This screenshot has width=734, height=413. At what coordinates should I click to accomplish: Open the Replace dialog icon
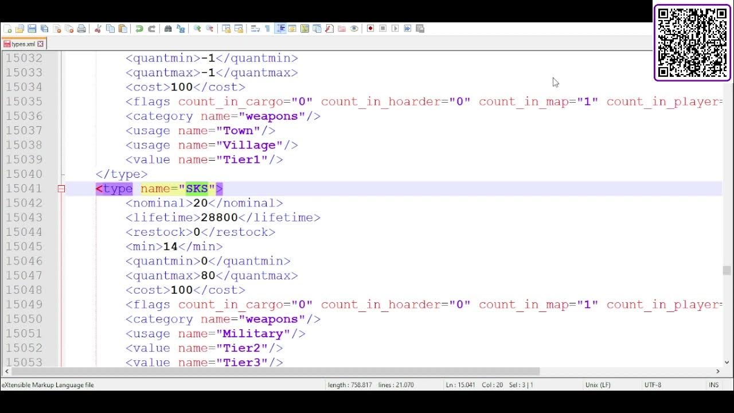[181, 29]
